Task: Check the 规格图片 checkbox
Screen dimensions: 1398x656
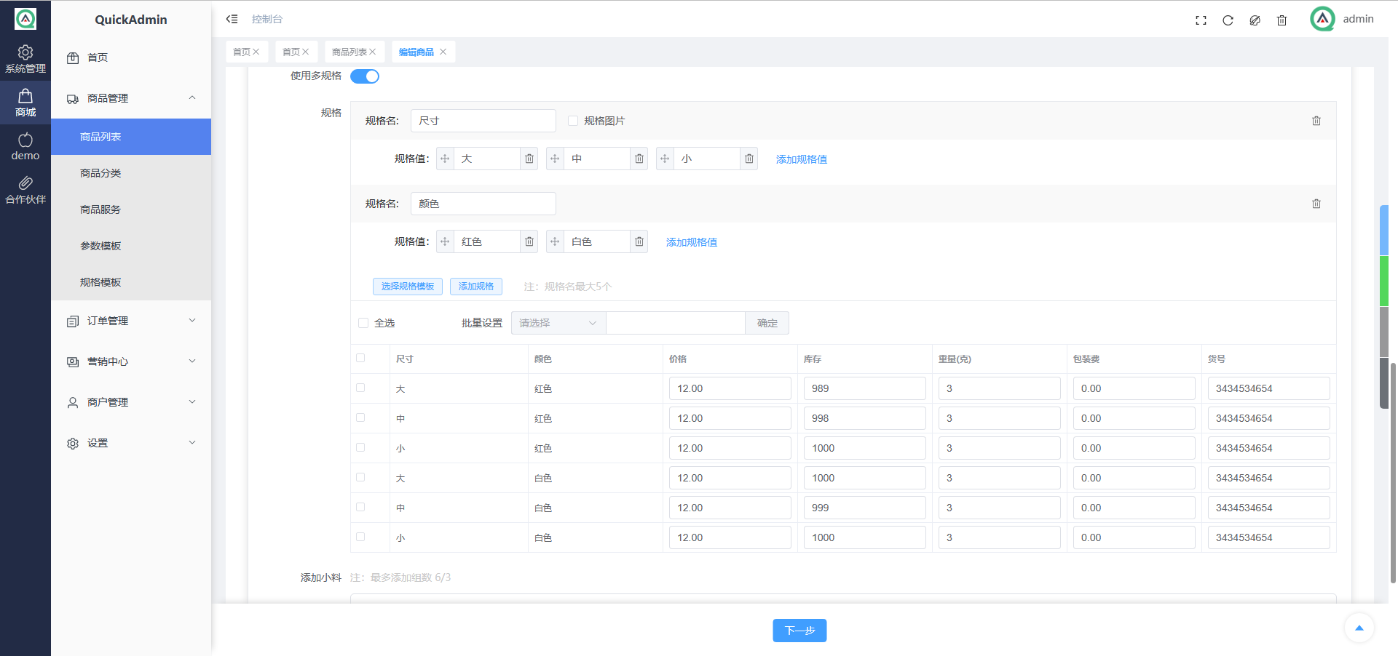Action: tap(573, 121)
